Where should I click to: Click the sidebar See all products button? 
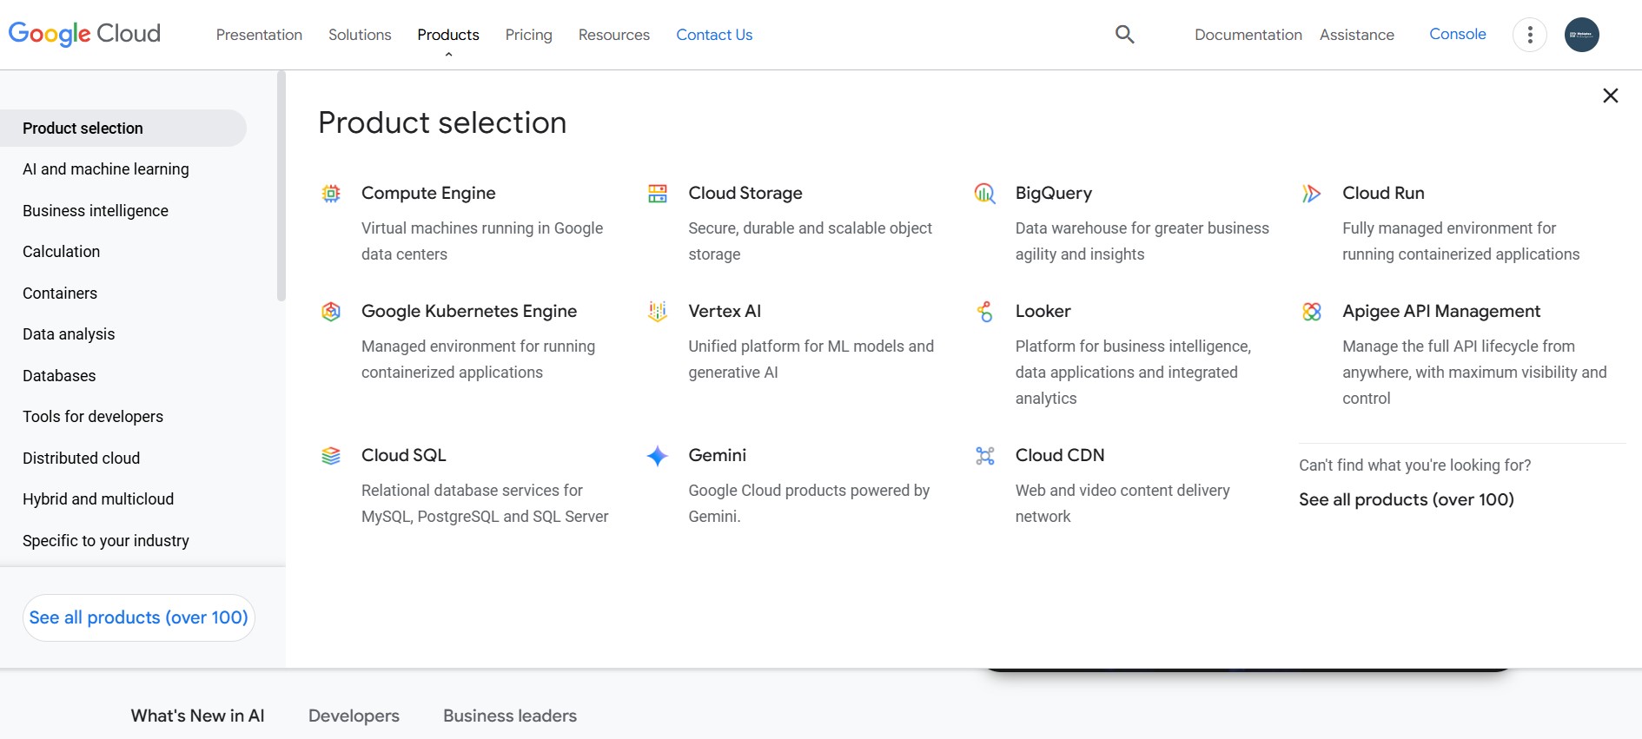pos(139,617)
